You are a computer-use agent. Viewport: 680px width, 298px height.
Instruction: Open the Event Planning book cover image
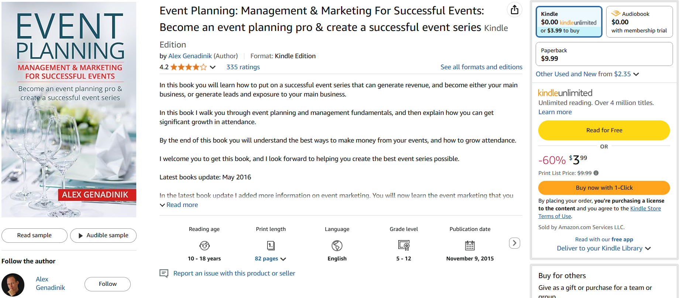coord(69,110)
